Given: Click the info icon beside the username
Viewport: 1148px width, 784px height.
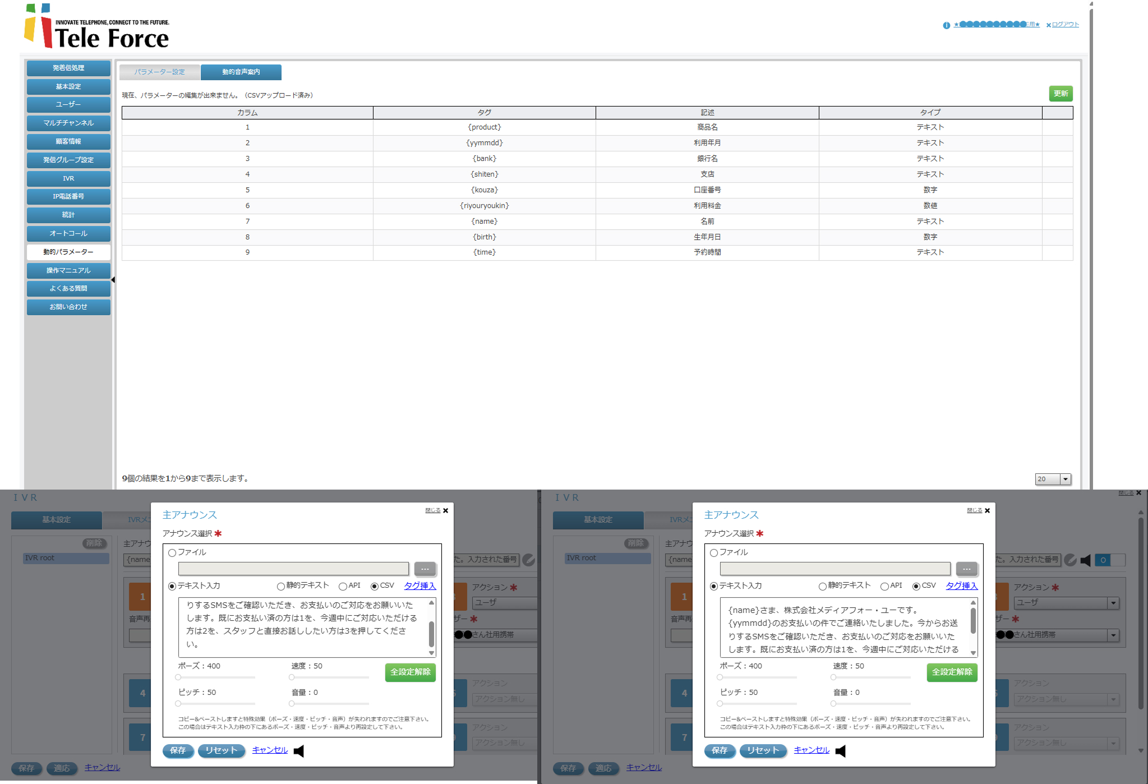Looking at the screenshot, I should coord(947,25).
